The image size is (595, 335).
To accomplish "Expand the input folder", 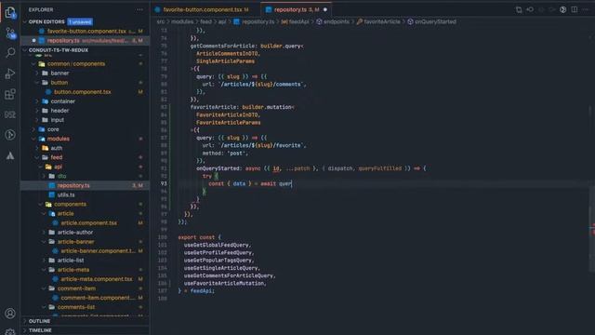I will tap(58, 120).
